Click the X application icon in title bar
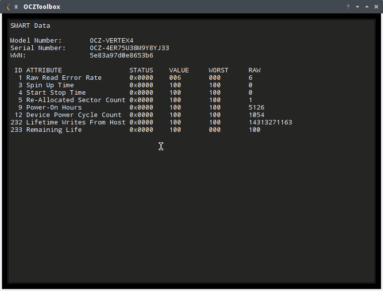383x291 pixels. 7,7
